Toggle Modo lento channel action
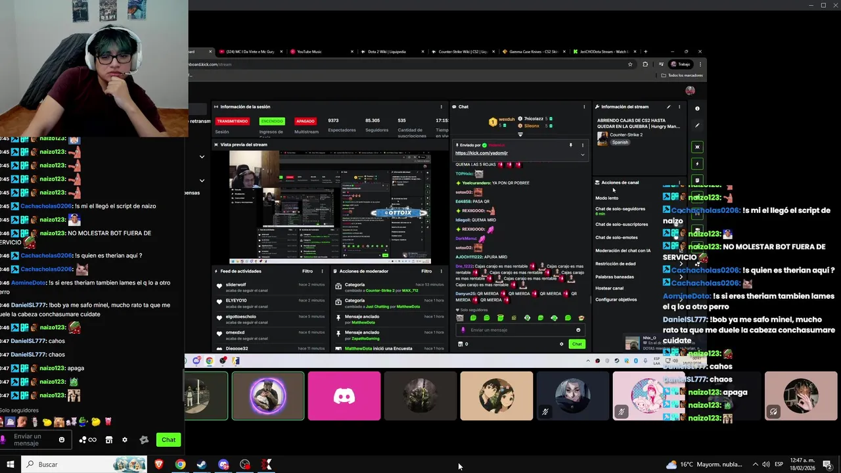The width and height of the screenshot is (841, 473). point(606,198)
